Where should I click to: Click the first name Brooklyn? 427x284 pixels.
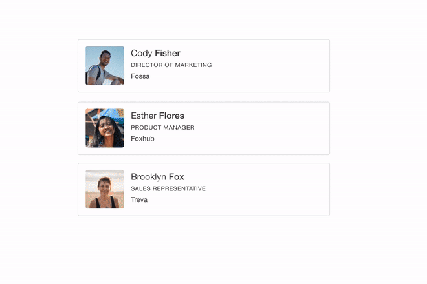[148, 177]
